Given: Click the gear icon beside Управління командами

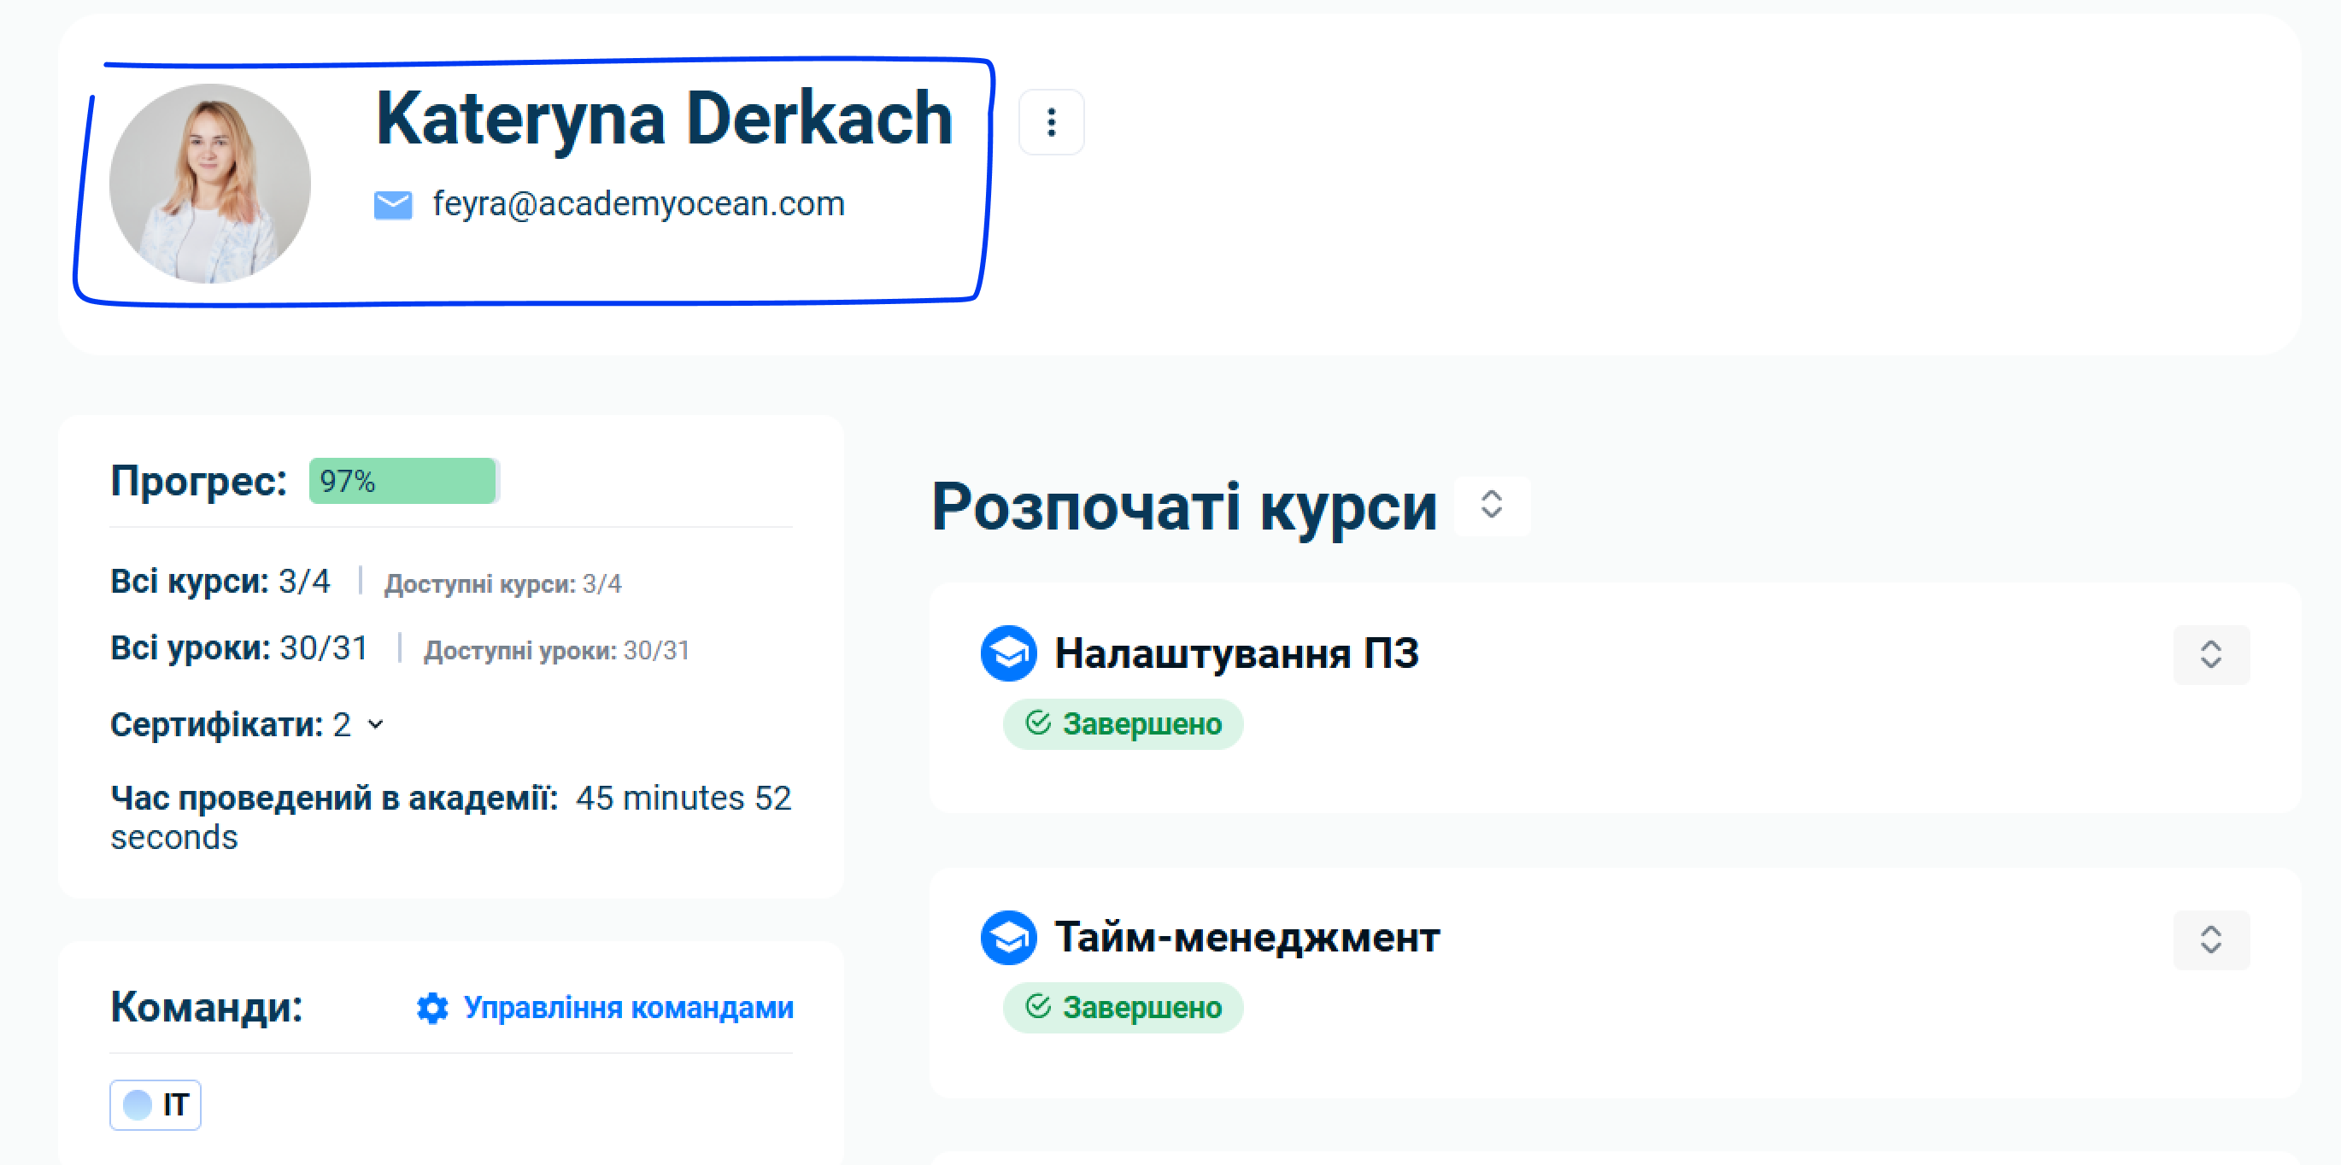Looking at the screenshot, I should (x=431, y=1007).
